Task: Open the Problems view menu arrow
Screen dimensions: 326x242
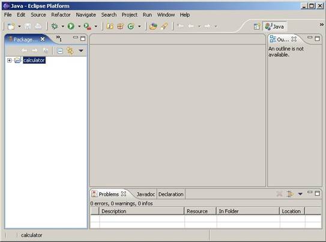Action: pos(300,194)
